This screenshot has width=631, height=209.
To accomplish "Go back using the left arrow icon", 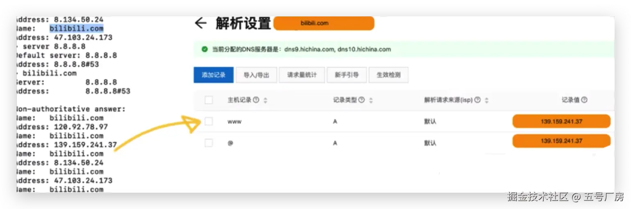I will (200, 23).
